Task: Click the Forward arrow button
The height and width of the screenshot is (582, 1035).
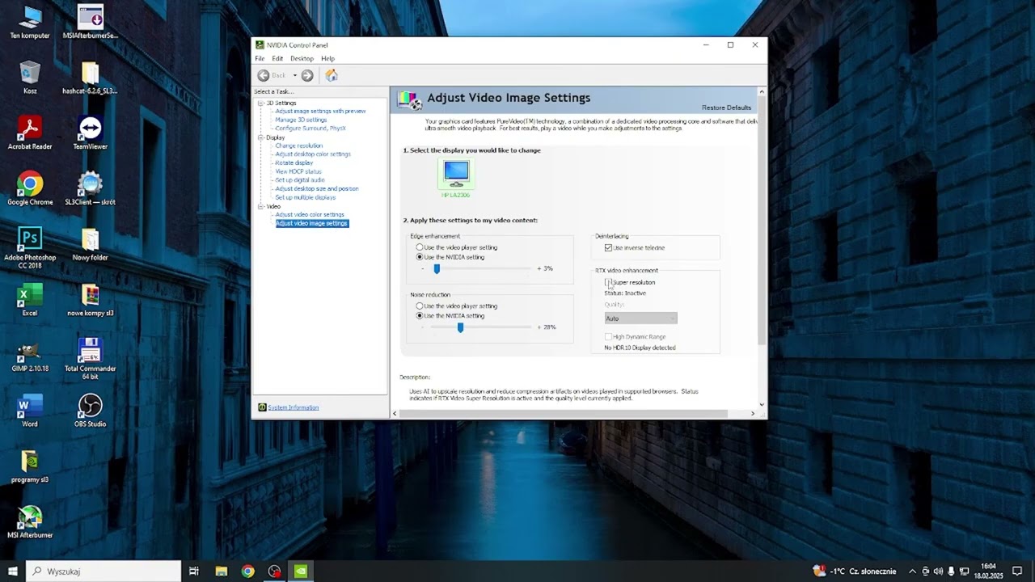Action: pyautogui.click(x=307, y=75)
